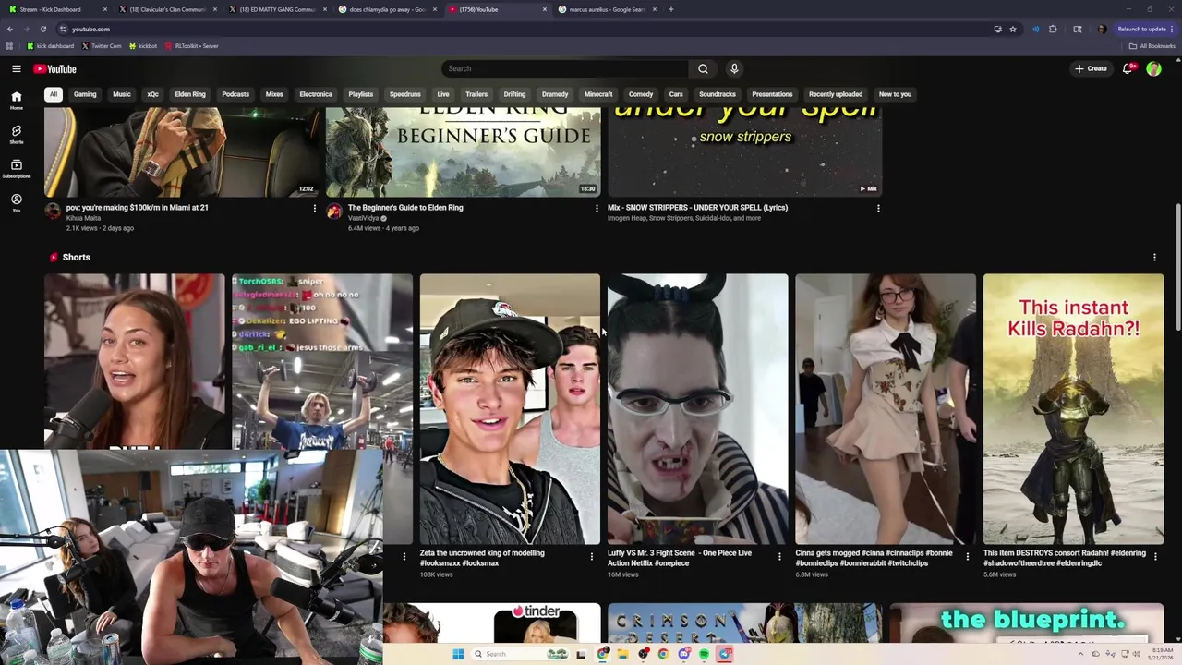This screenshot has height=665, width=1182.
Task: Select the Minecraft filter chip
Action: pos(598,94)
